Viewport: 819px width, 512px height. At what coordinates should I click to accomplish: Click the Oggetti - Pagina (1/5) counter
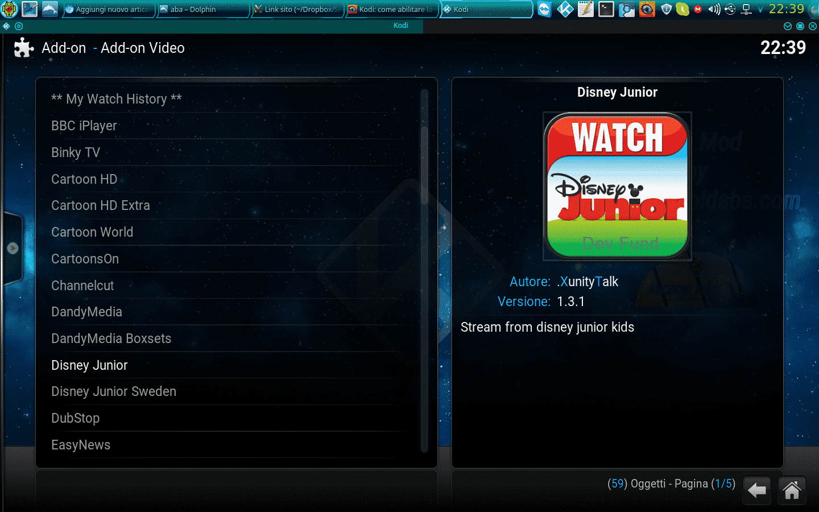pyautogui.click(x=671, y=484)
